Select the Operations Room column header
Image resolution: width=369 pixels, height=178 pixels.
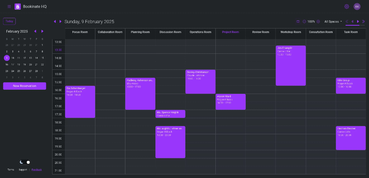point(200,32)
